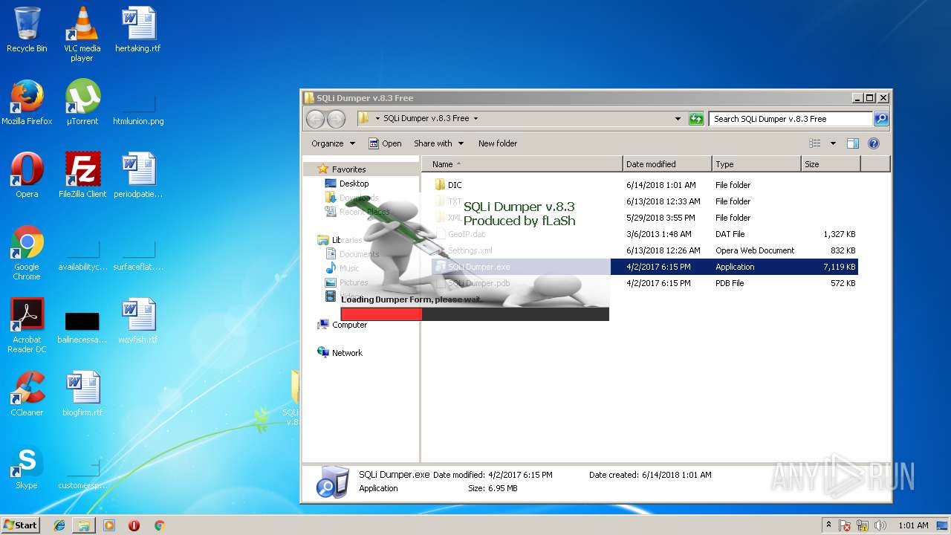Open Opera from the taskbar
Screen dimensions: 951x535
coord(134,525)
